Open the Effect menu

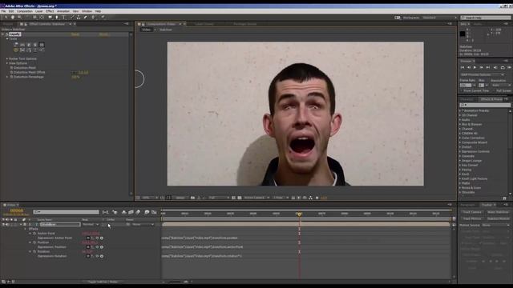coord(50,11)
